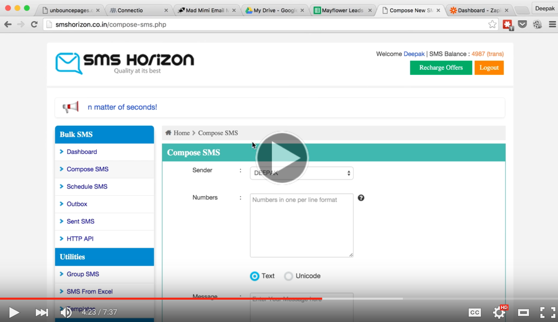Click the Numbers text area
The image size is (558, 322).
click(302, 225)
